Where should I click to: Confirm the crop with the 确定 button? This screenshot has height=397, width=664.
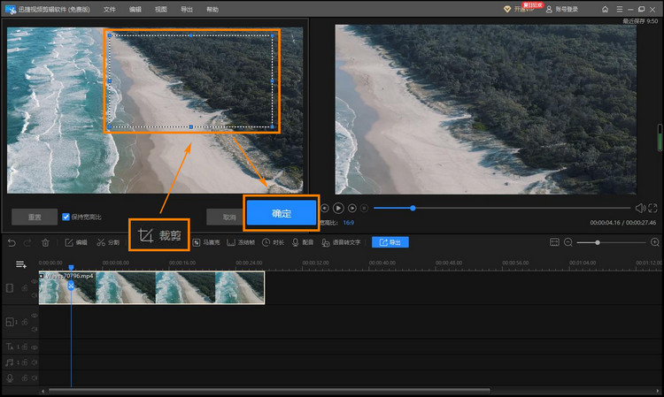tap(282, 213)
